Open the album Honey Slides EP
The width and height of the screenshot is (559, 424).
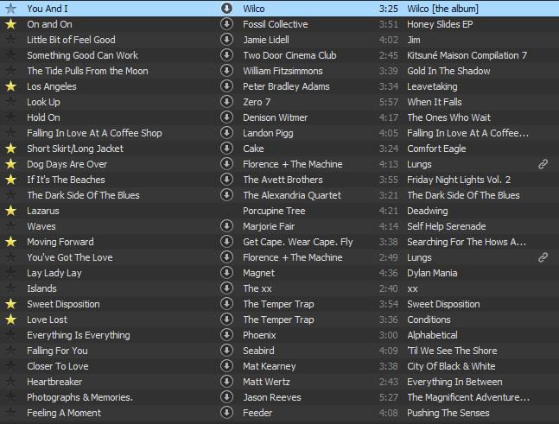click(x=440, y=24)
